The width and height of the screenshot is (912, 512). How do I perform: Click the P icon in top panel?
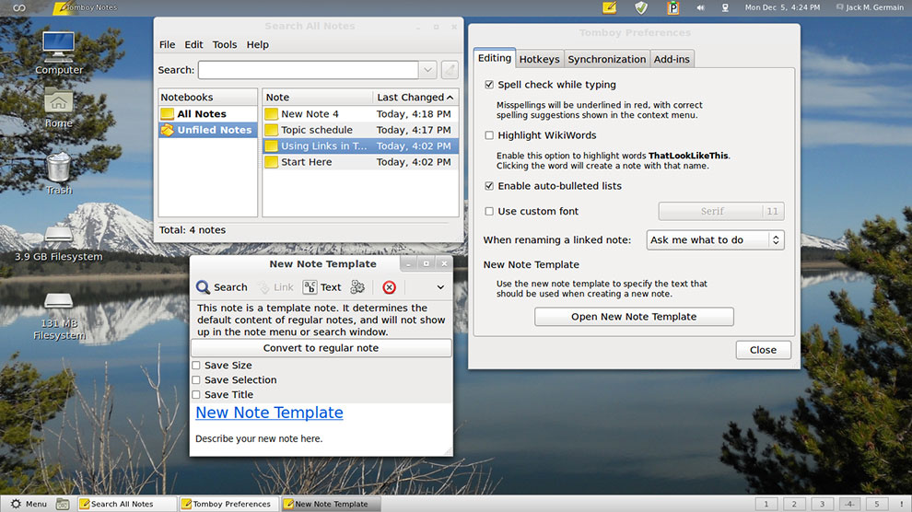coord(672,7)
